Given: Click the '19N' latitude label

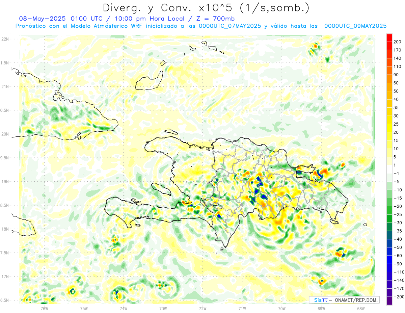Looking at the screenshot, I should (5, 182).
